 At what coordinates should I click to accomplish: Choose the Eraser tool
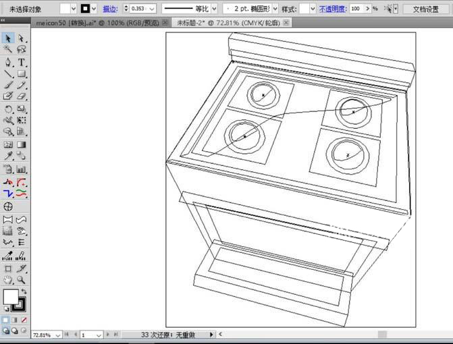[x=21, y=96]
